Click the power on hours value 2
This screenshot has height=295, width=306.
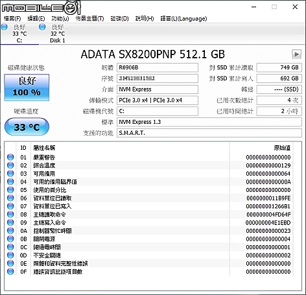click(279, 111)
